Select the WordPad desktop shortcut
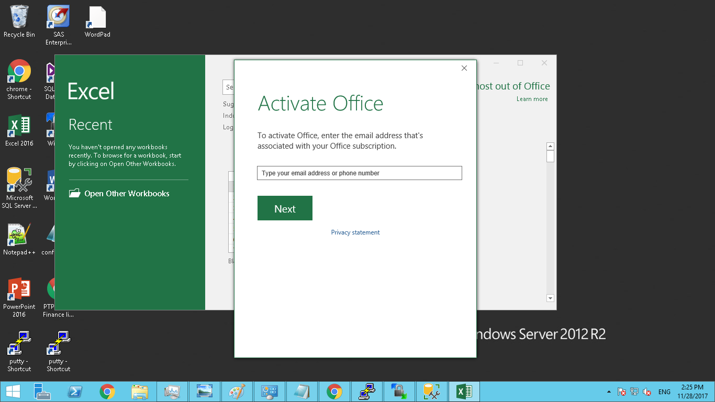Image resolution: width=715 pixels, height=402 pixels. coord(97,21)
